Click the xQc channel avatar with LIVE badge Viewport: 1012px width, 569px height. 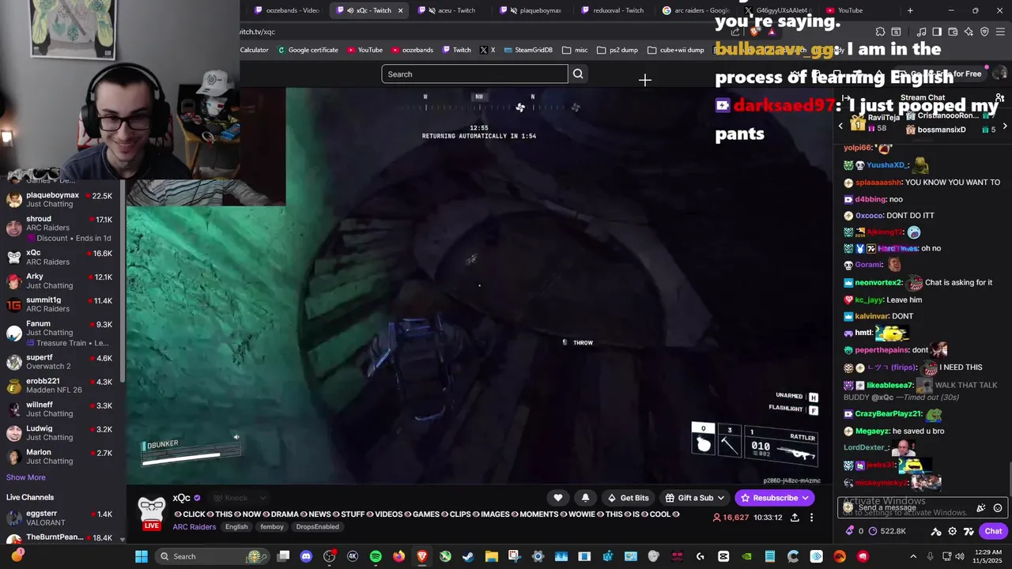[151, 513]
